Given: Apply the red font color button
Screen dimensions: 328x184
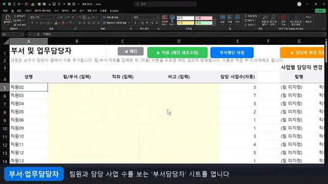Looking at the screenshot, I should [63, 22].
